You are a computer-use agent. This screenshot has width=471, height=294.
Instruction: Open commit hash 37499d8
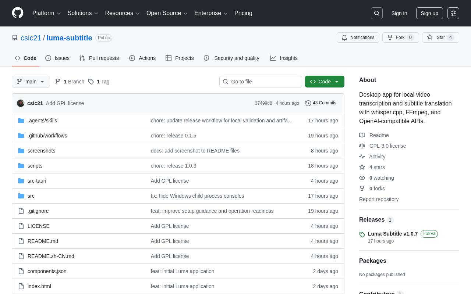coord(263,103)
